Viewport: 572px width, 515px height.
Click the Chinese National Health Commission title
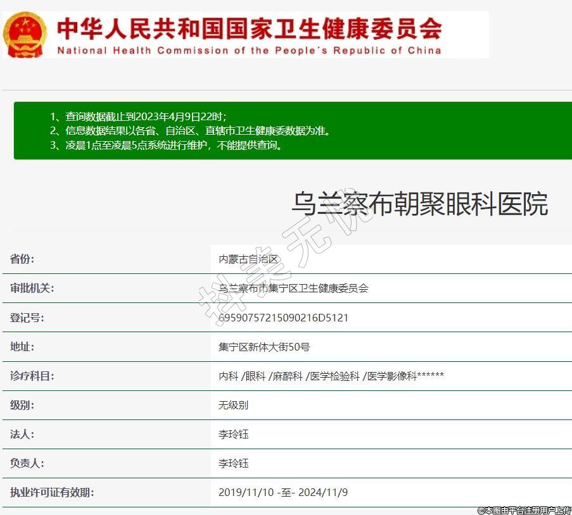(x=249, y=28)
